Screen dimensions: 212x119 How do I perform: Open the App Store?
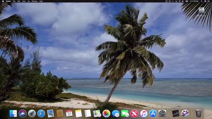pyautogui.click(x=153, y=113)
